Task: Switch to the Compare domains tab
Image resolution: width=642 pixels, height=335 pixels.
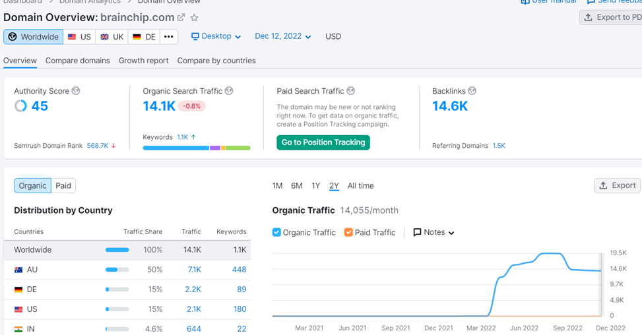Action: coord(78,61)
